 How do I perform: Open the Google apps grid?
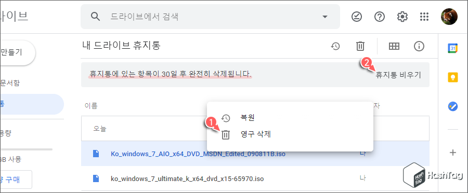[424, 17]
